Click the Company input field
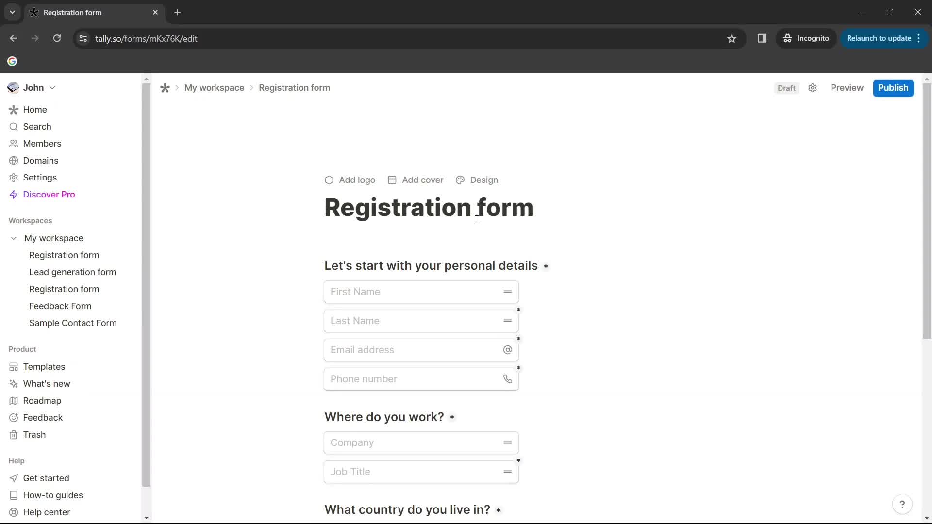This screenshot has width=932, height=524. tap(421, 442)
